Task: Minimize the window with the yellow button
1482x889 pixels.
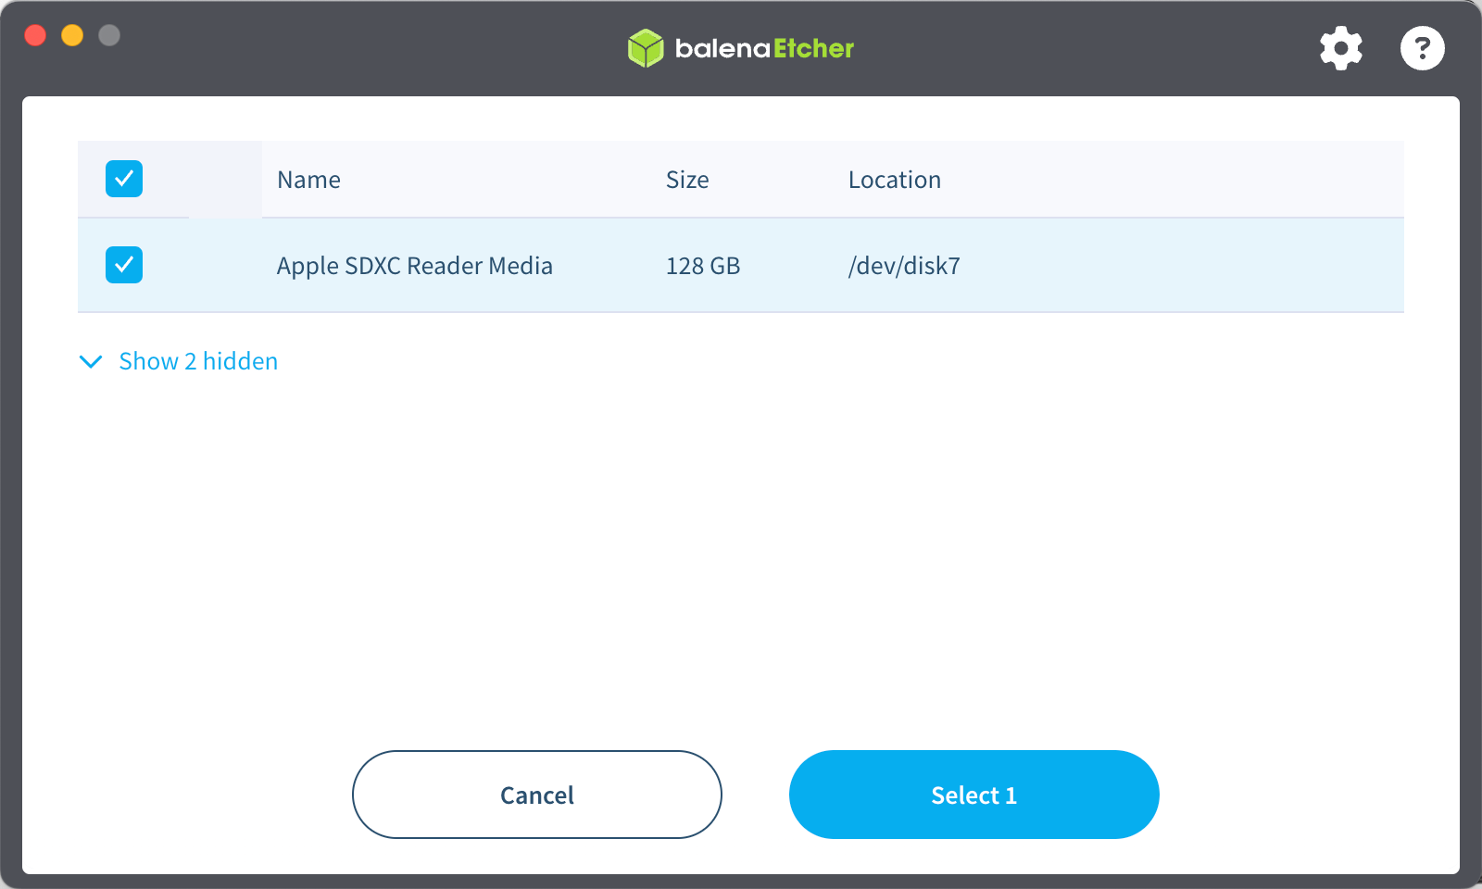Action: [72, 35]
